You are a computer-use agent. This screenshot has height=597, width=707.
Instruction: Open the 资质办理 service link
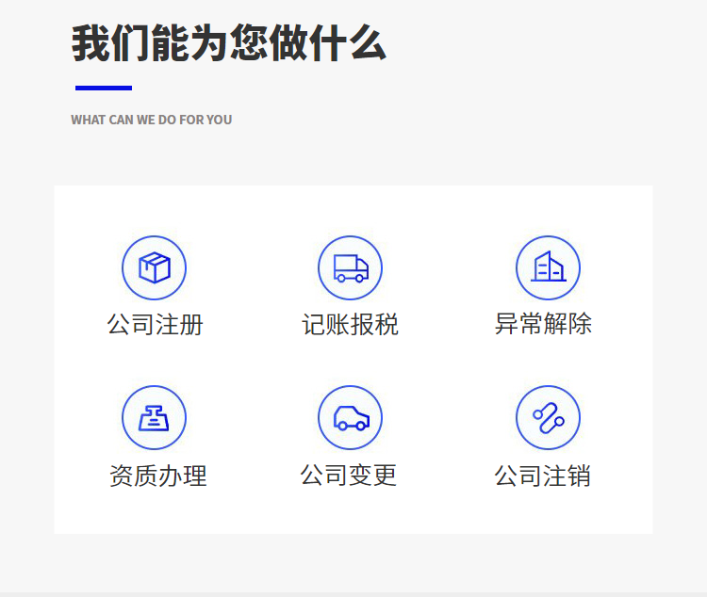(157, 476)
